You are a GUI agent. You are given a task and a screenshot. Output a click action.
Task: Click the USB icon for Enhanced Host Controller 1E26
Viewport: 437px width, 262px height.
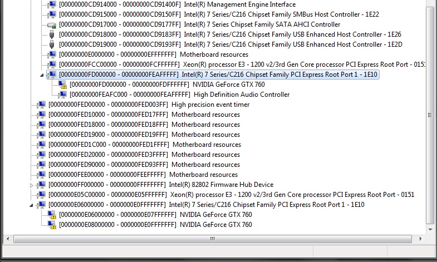pos(52,34)
